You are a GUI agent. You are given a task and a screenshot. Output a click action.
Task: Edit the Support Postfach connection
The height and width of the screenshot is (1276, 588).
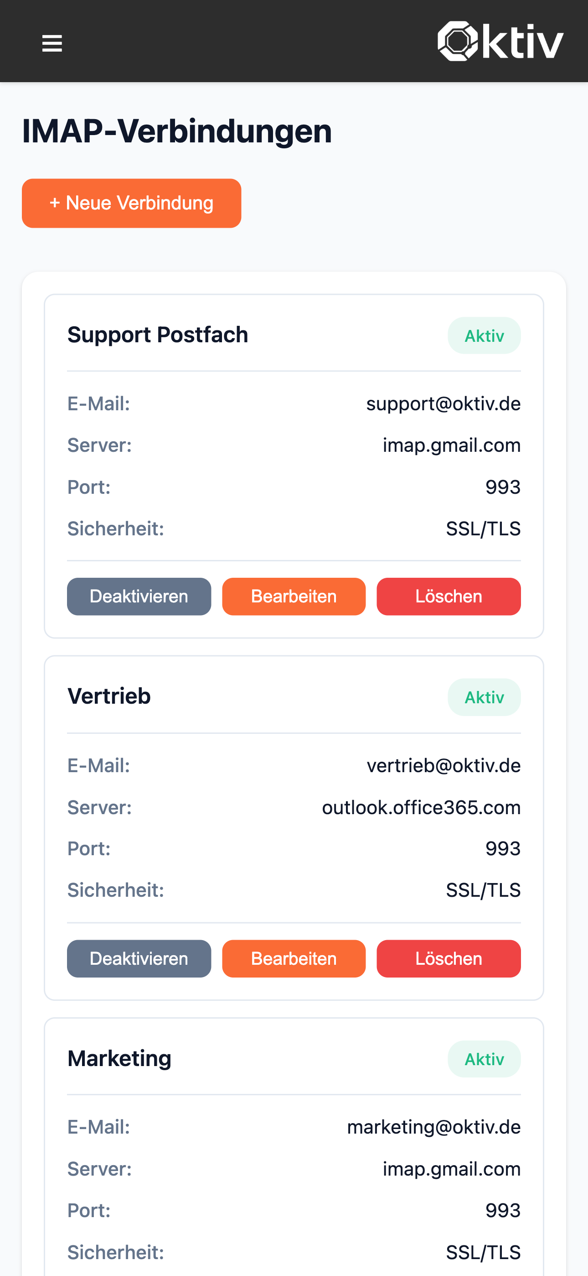pyautogui.click(x=294, y=596)
